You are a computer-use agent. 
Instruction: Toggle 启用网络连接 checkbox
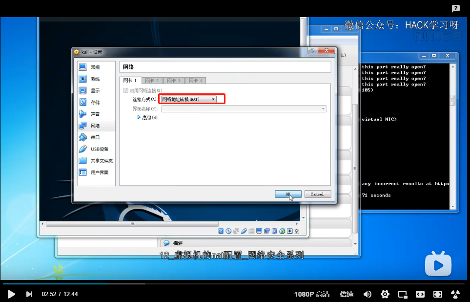pyautogui.click(x=126, y=90)
